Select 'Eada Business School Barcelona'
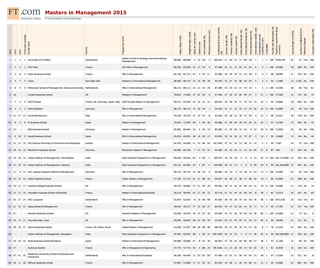The image size is (320, 268). (44, 241)
